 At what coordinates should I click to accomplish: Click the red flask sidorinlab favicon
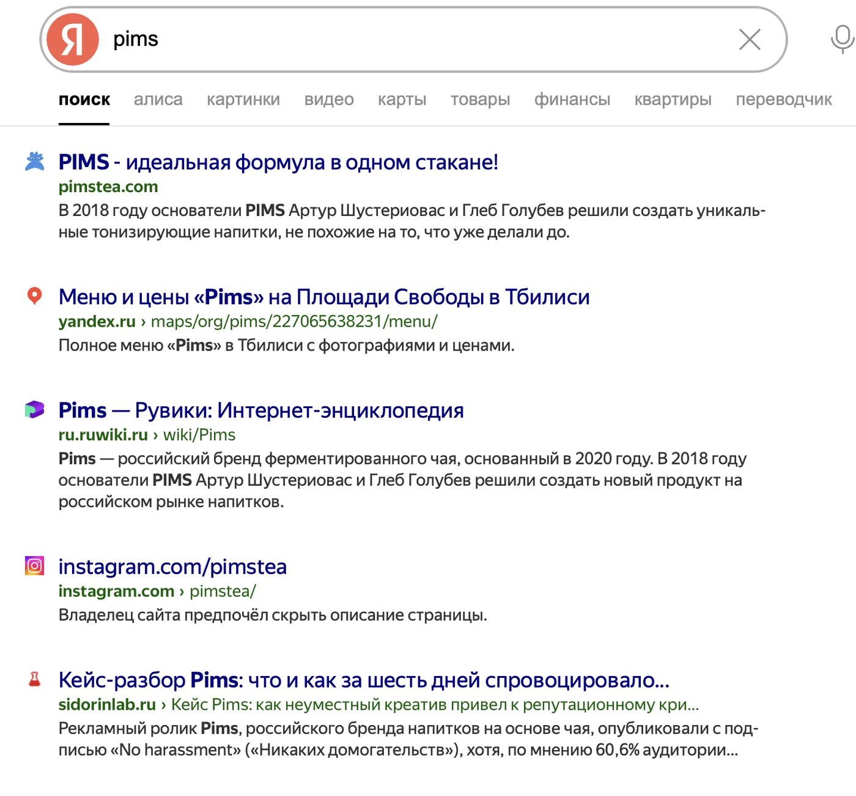tap(35, 679)
